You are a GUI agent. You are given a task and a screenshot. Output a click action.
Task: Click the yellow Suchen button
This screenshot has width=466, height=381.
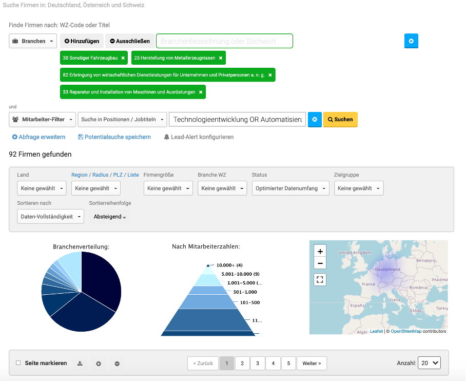(340, 119)
